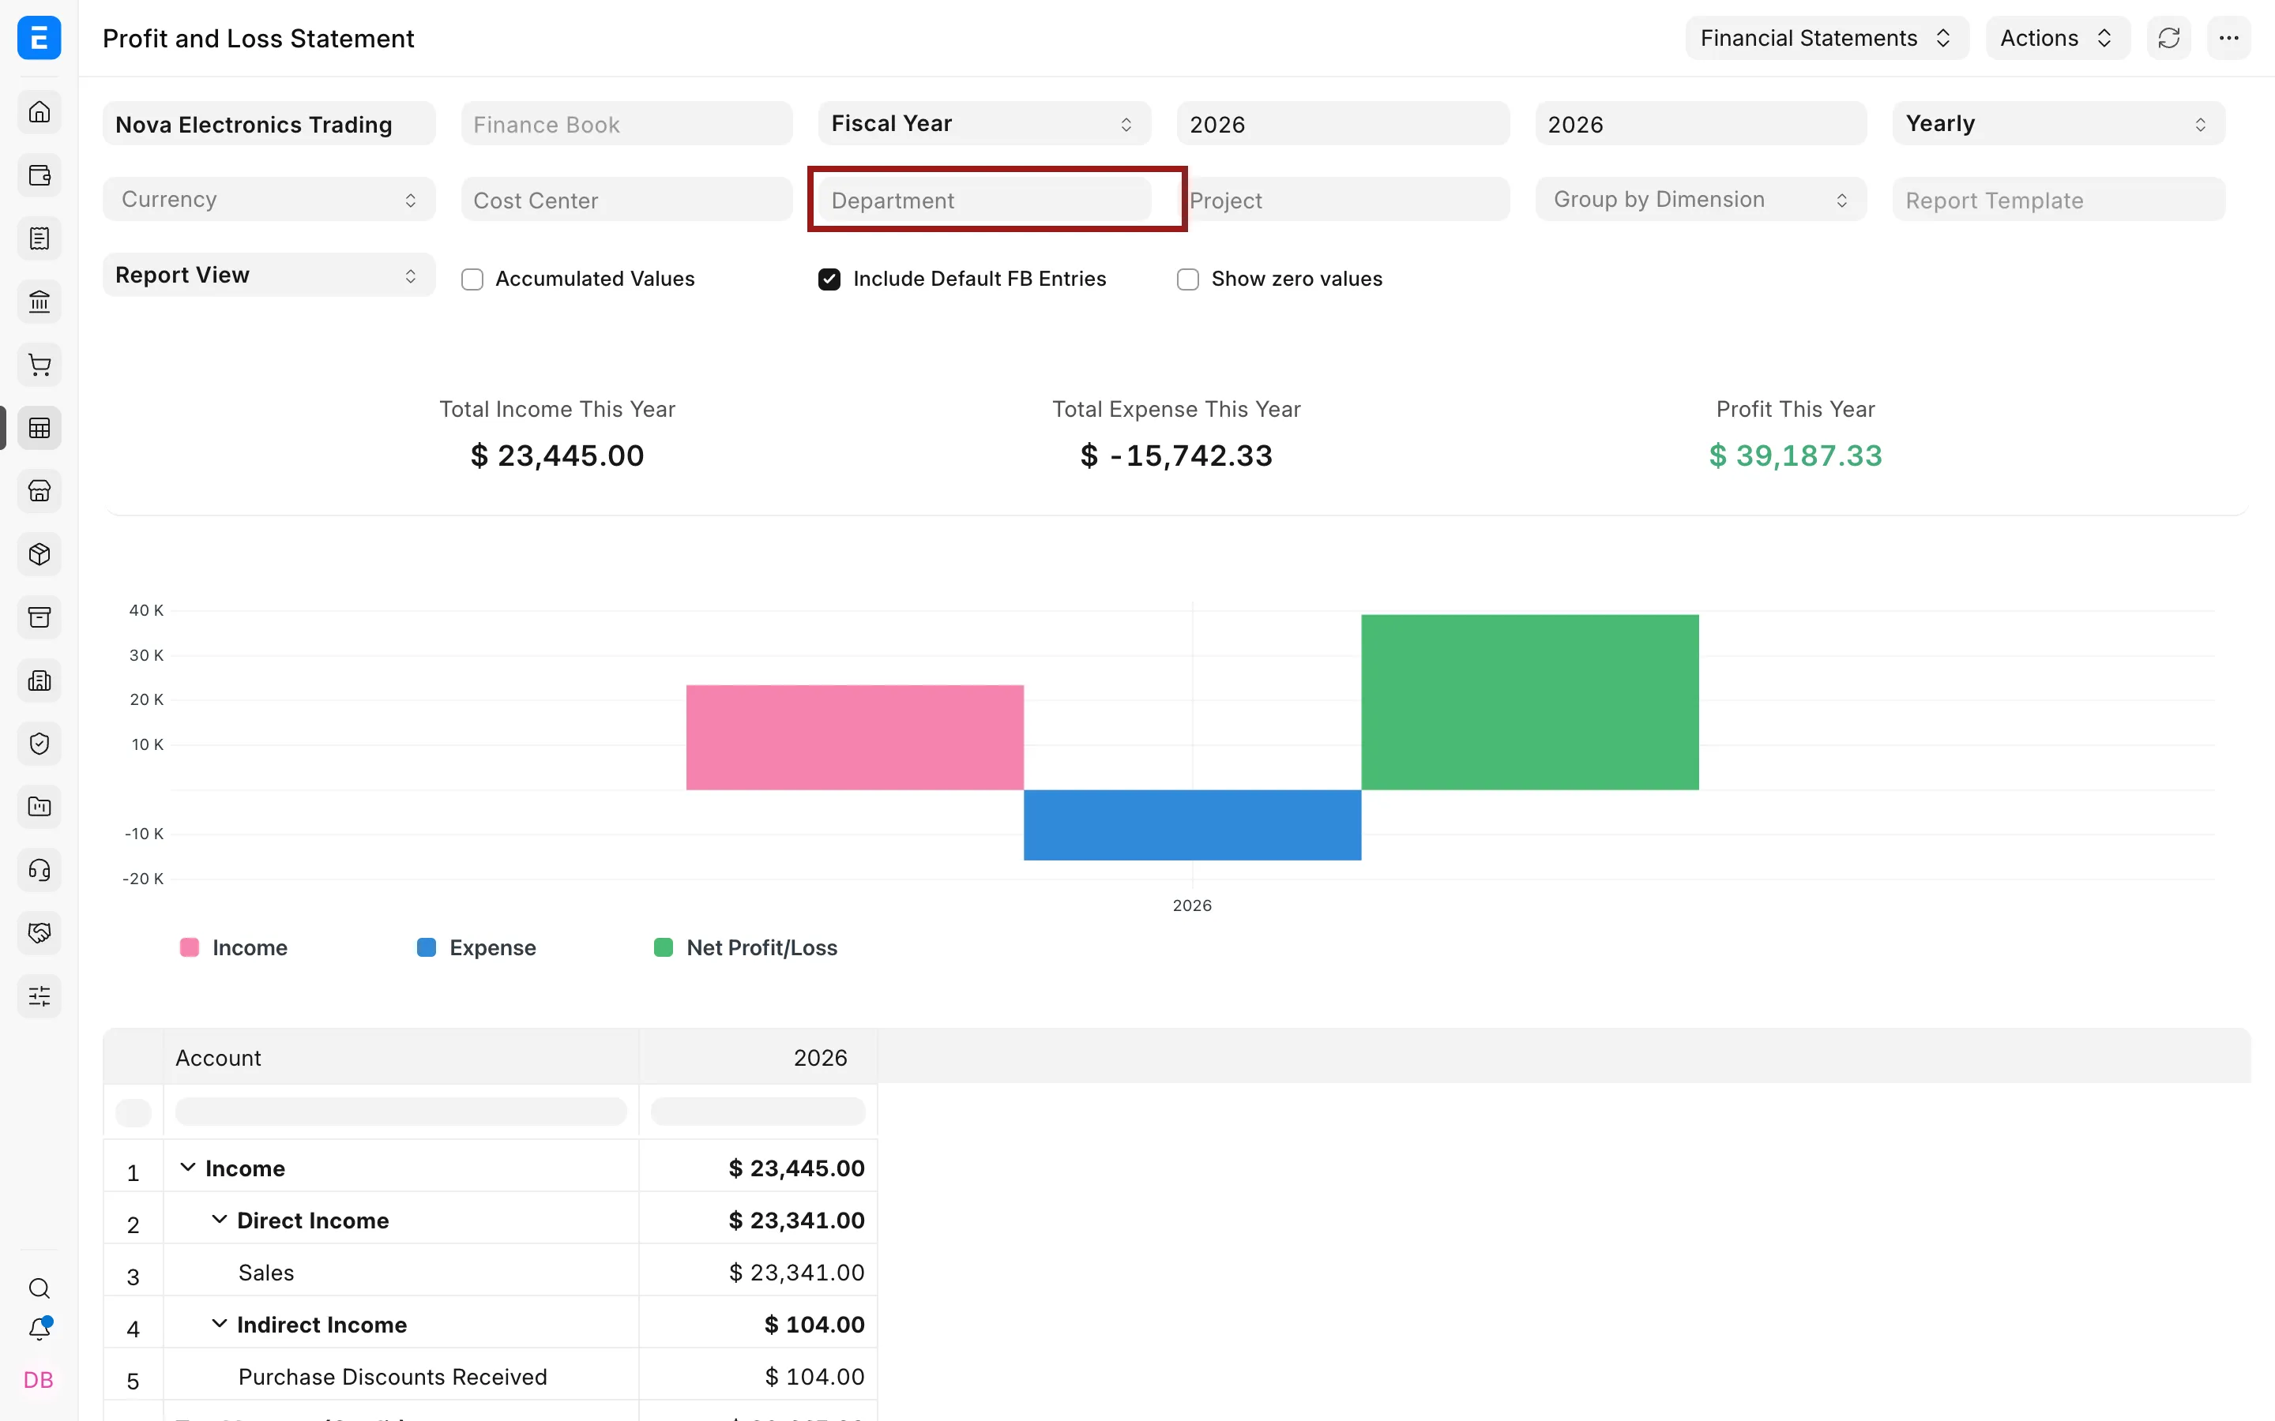
Task: Open the Group by Dimension dropdown
Action: [x=1701, y=199]
